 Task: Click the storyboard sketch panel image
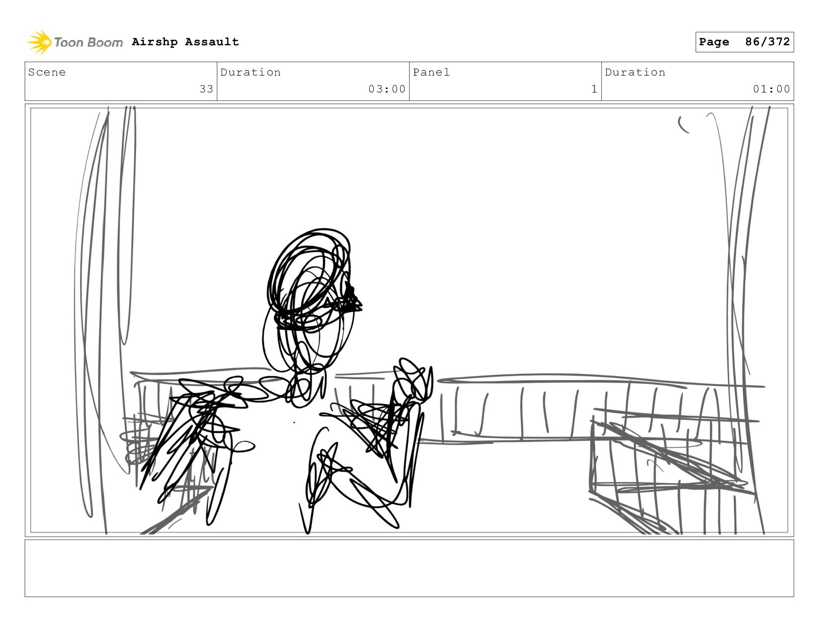pos(409,320)
